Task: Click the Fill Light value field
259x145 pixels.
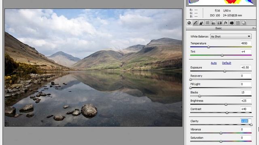Action: 246,84
